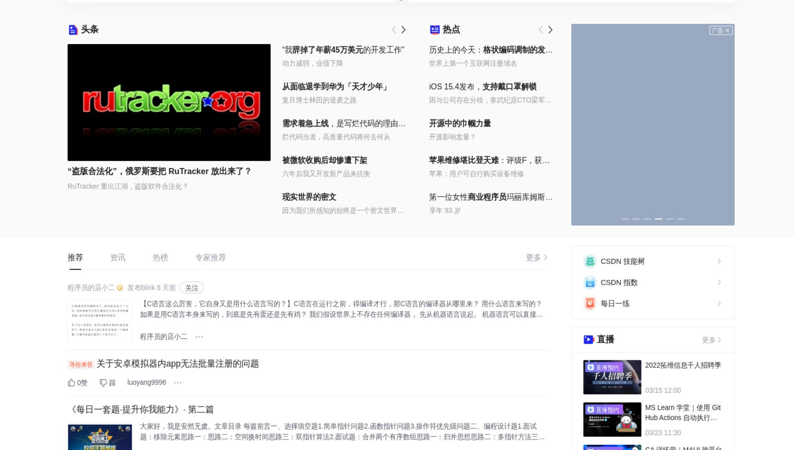This screenshot has height=450, width=795.
Task: Select the last ad carousel indicator dash
Action: click(681, 219)
